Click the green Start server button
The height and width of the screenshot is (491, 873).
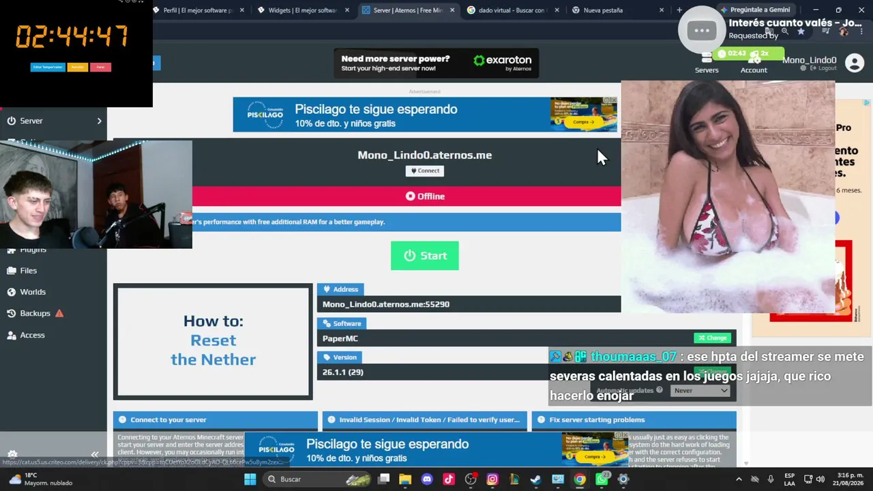click(x=424, y=256)
